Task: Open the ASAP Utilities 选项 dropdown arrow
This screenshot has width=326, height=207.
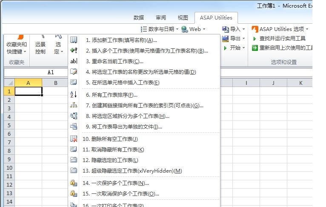Action: [x=307, y=29]
